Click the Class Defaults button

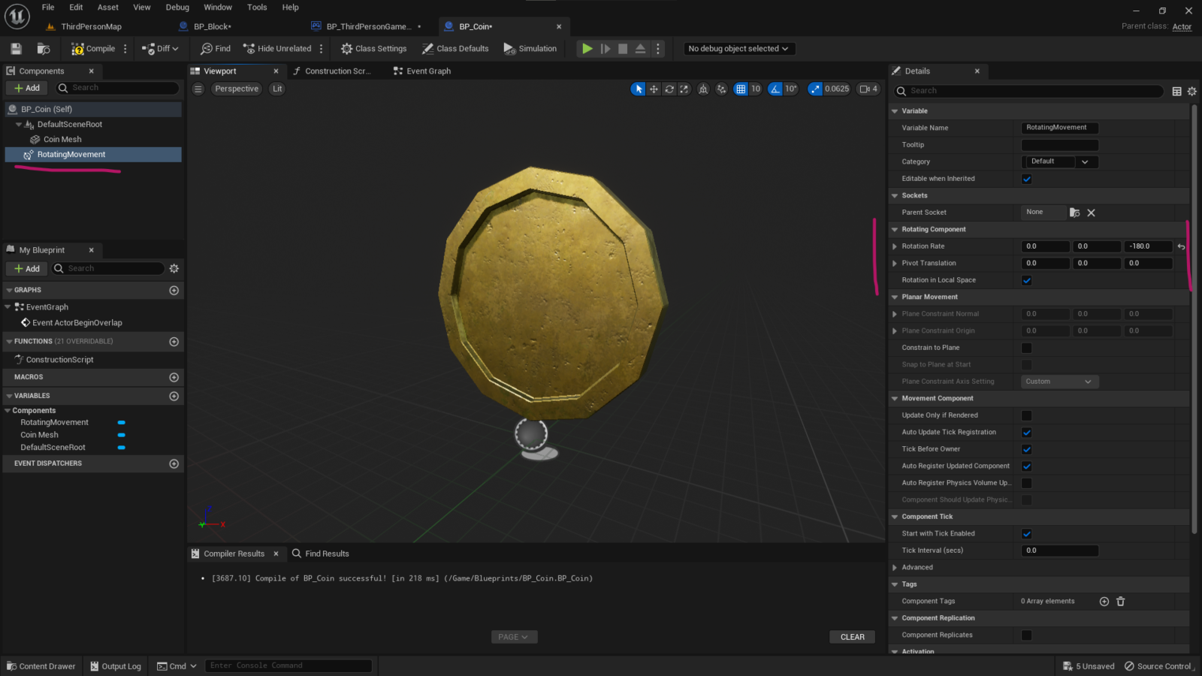[x=455, y=49]
